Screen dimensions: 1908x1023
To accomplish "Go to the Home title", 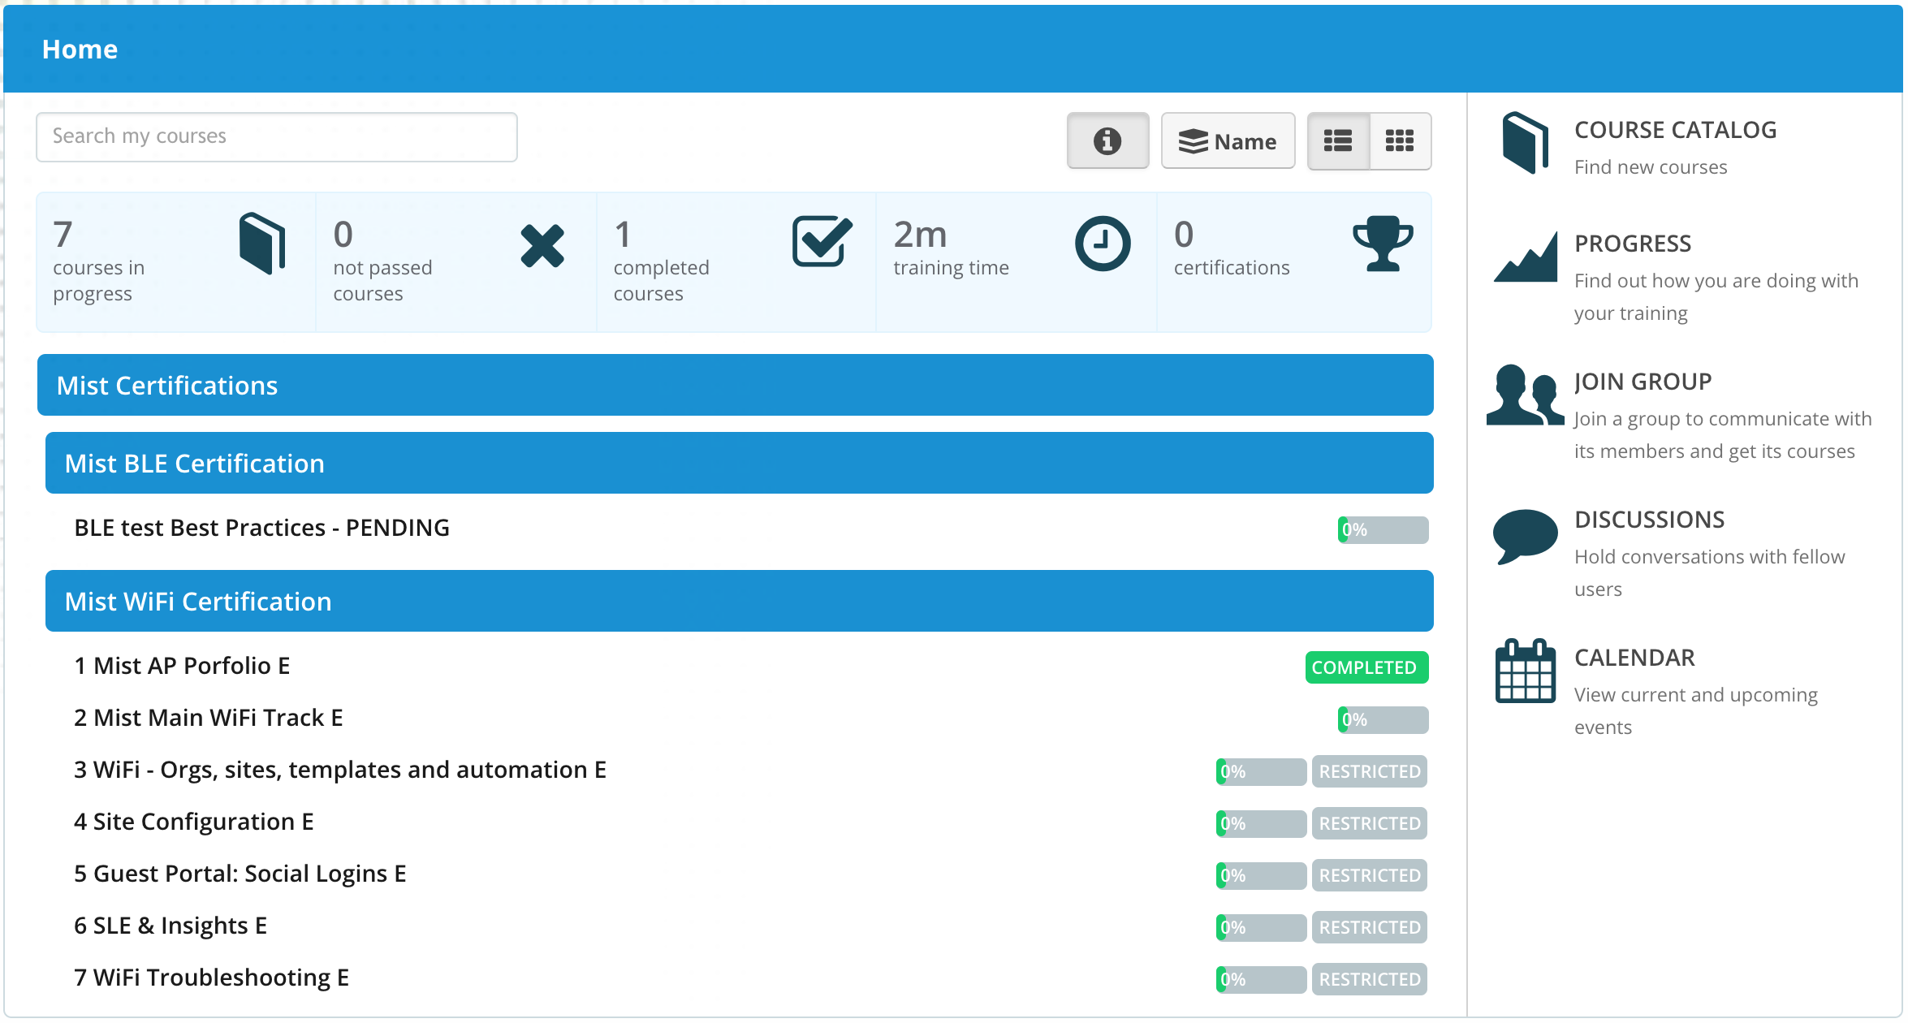I will 80,50.
